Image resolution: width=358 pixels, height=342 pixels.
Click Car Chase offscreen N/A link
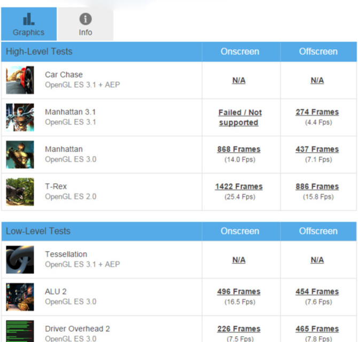317,80
